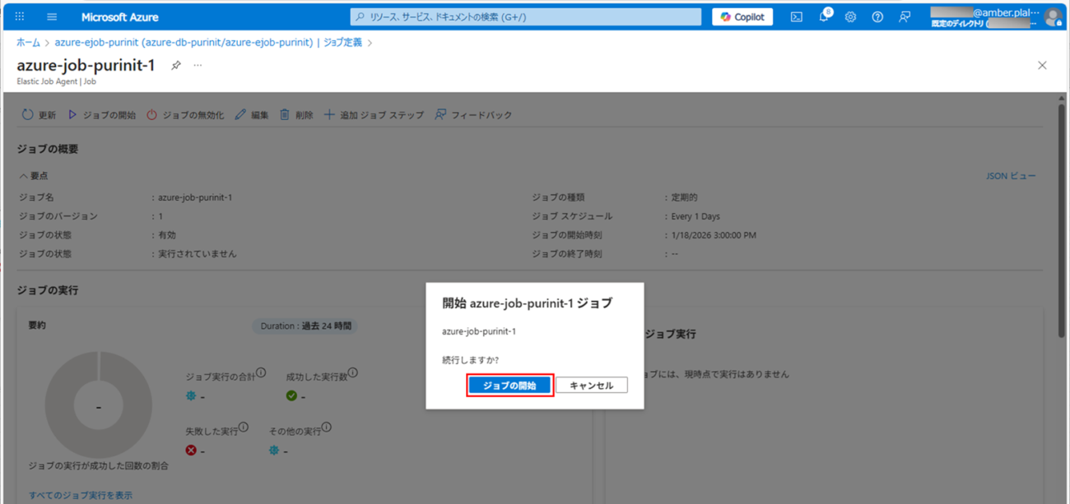This screenshot has width=1070, height=504.
Task: Click the ホーム breadcrumb link
Action: tap(28, 43)
